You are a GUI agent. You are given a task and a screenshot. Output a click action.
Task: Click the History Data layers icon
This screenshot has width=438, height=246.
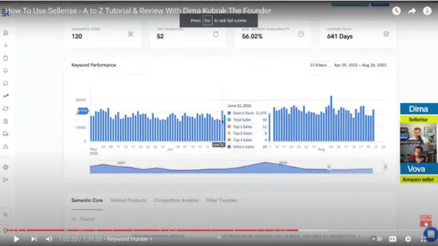(x=386, y=34)
